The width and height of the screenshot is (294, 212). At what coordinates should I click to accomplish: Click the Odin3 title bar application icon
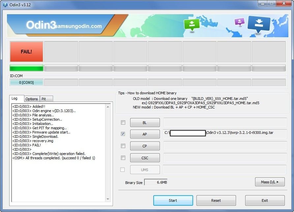tap(5, 5)
